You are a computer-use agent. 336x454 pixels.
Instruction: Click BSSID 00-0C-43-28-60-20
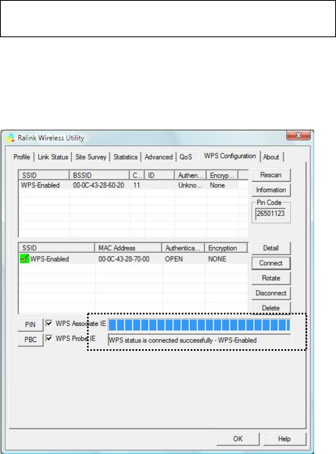98,185
